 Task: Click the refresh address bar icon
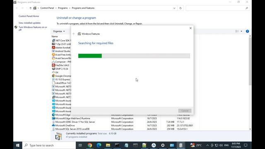[181, 8]
